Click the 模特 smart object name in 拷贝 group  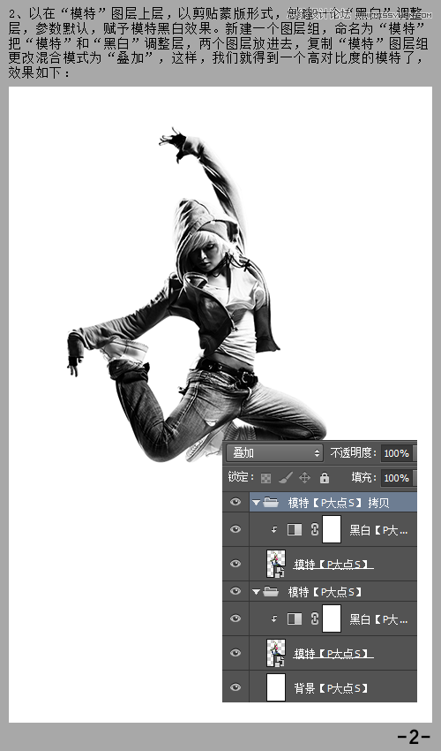(333, 565)
